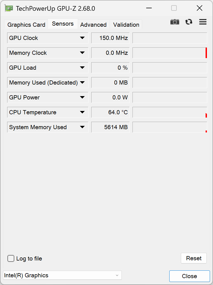Click the 150.0 MHz GPU Clock value
Viewport: 213px width, 285px height.
110,38
